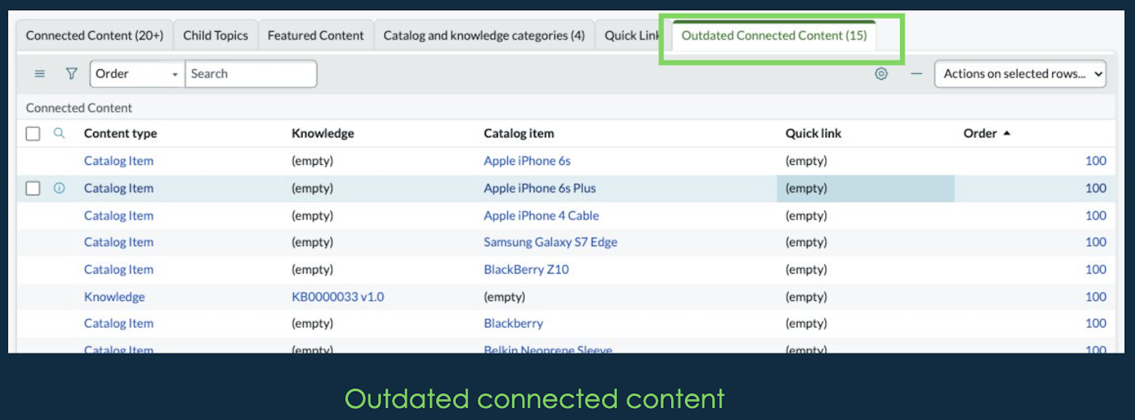Sort by the Catalog item column header

(x=519, y=133)
